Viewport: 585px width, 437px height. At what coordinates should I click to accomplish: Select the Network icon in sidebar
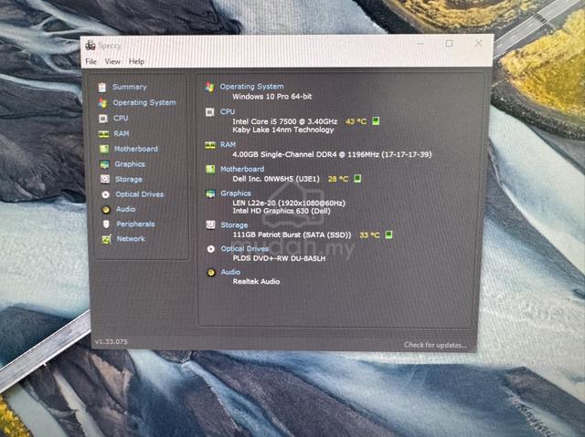(107, 239)
